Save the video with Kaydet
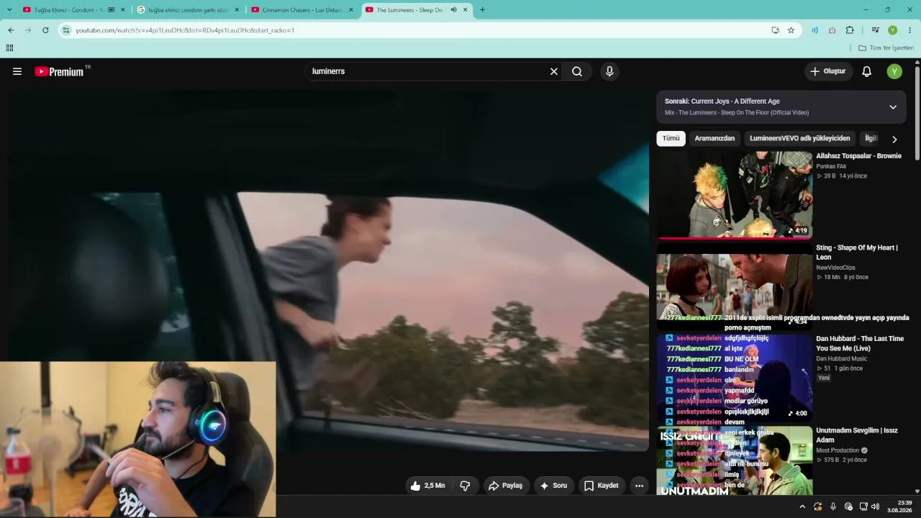The image size is (921, 518). tap(602, 486)
